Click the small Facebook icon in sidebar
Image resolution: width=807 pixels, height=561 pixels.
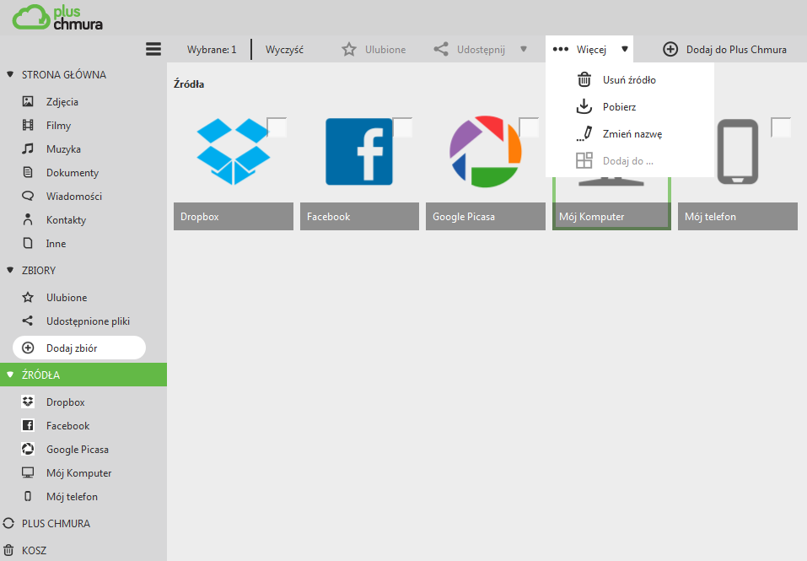click(28, 425)
